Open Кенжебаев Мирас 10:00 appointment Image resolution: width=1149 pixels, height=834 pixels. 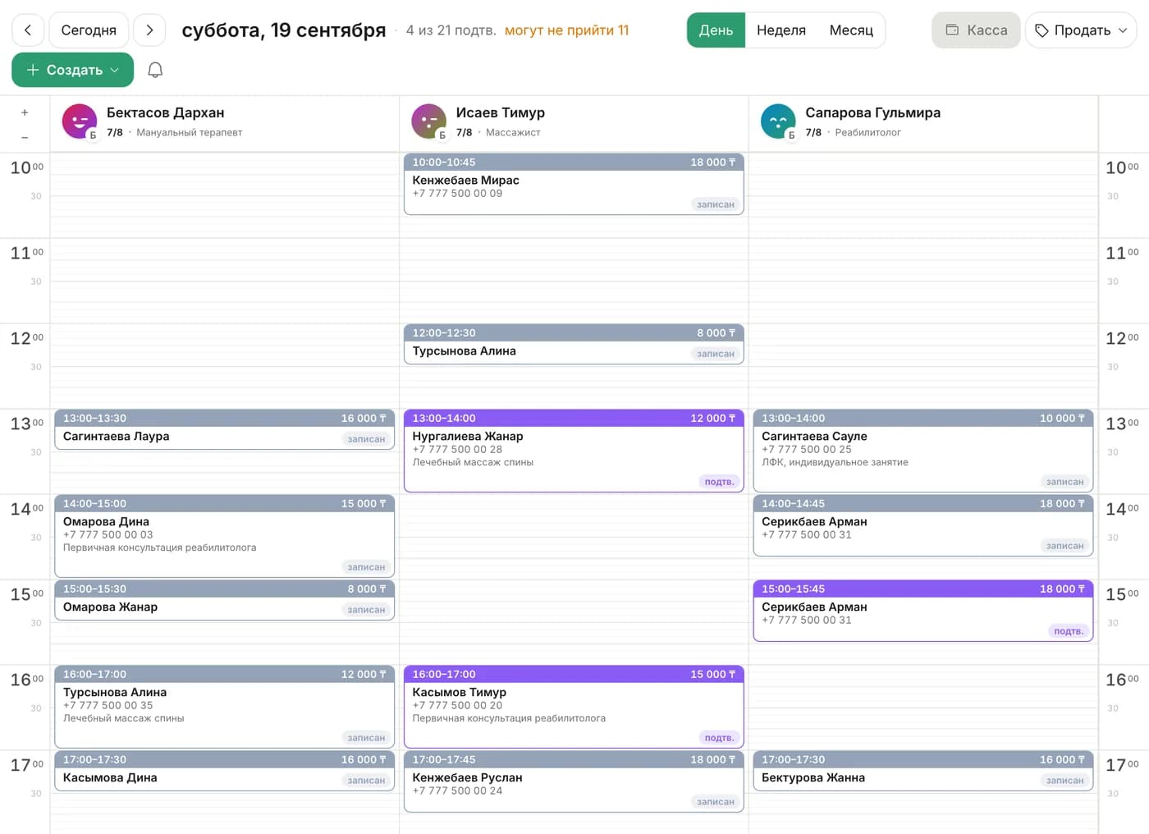pyautogui.click(x=574, y=185)
